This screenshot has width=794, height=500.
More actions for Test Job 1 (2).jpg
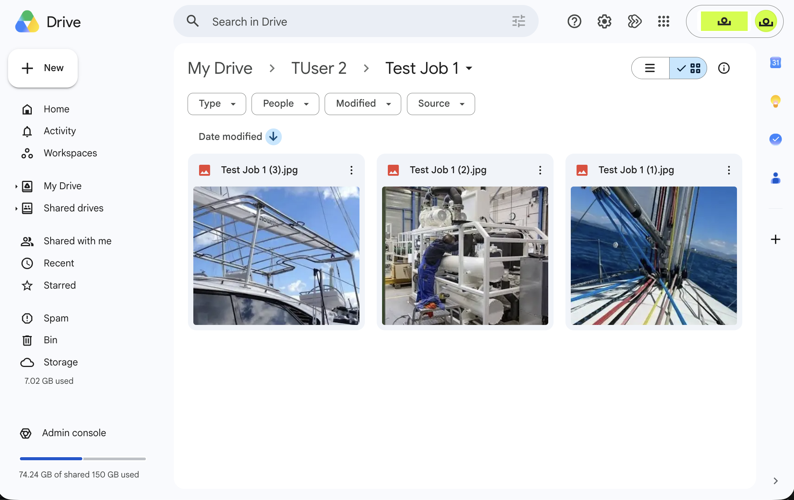(x=540, y=170)
